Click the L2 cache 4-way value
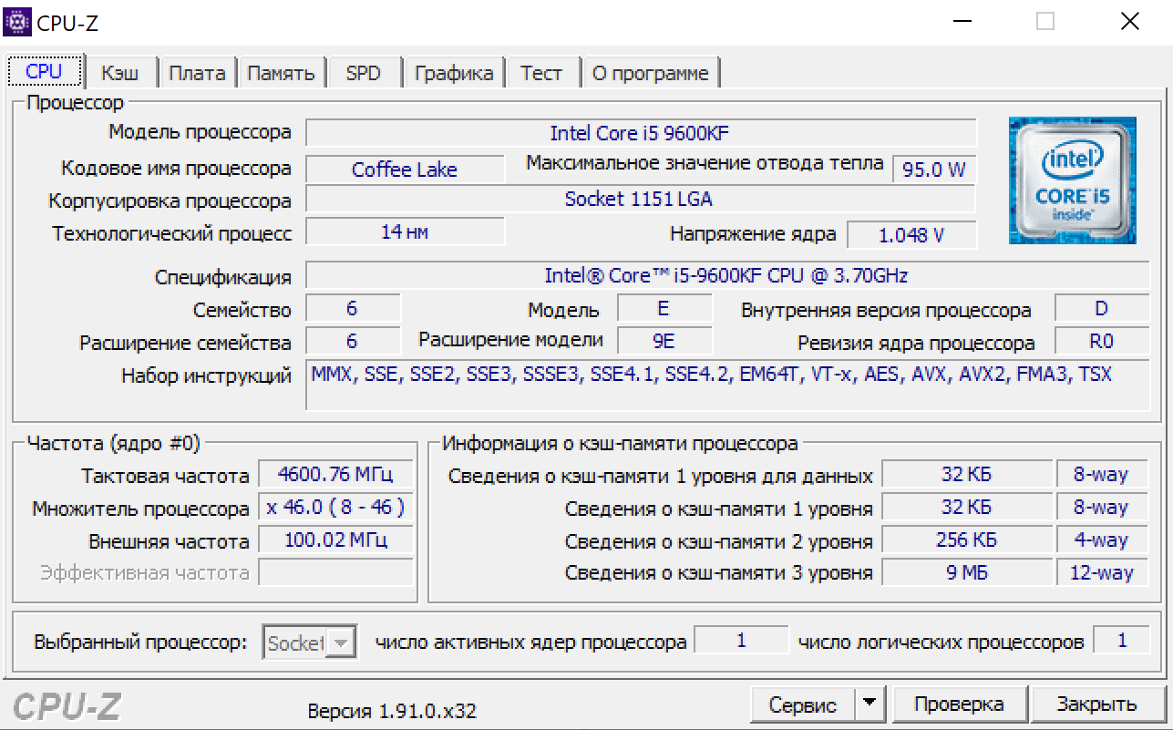The image size is (1173, 730). pos(1101,540)
